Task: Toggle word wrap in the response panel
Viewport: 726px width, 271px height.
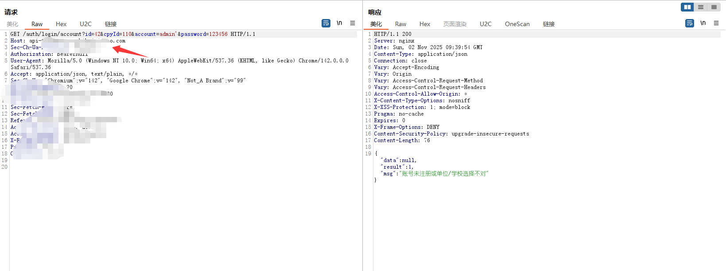Action: pyautogui.click(x=690, y=23)
